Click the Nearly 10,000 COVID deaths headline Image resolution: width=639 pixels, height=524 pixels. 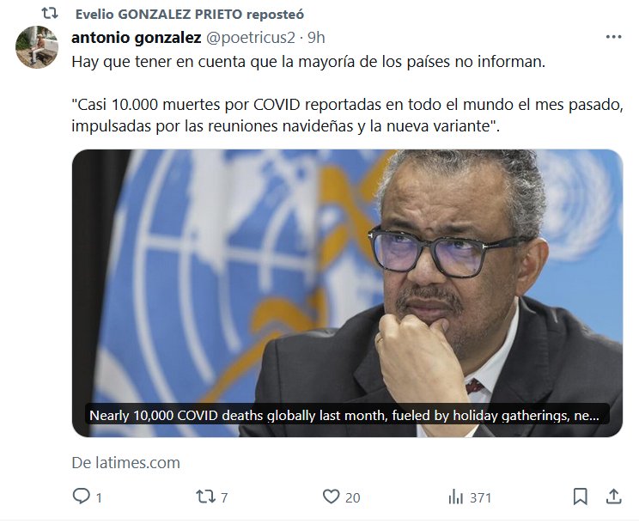click(x=344, y=416)
